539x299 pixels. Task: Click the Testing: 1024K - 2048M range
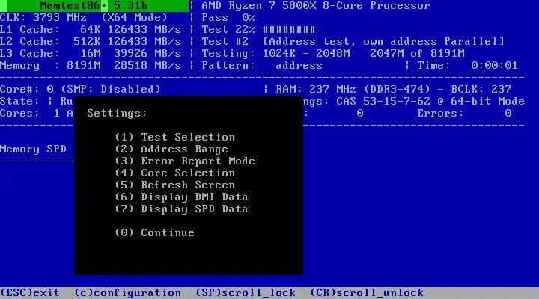click(x=275, y=54)
